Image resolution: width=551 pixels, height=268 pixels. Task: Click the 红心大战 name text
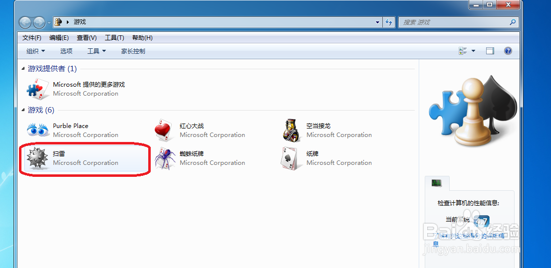point(192,126)
